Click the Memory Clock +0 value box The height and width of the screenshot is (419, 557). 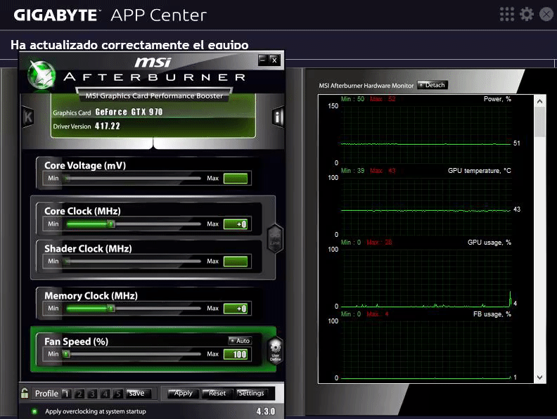236,309
